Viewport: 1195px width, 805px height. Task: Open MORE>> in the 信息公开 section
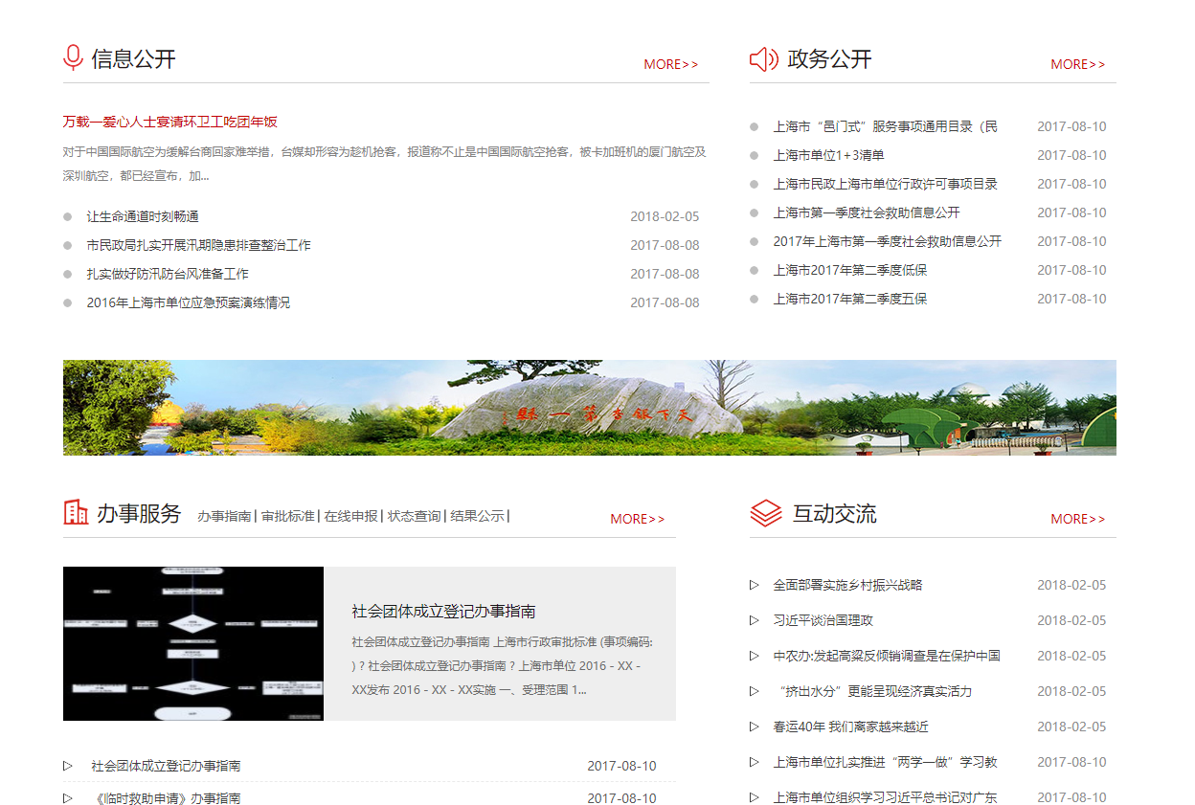[671, 64]
